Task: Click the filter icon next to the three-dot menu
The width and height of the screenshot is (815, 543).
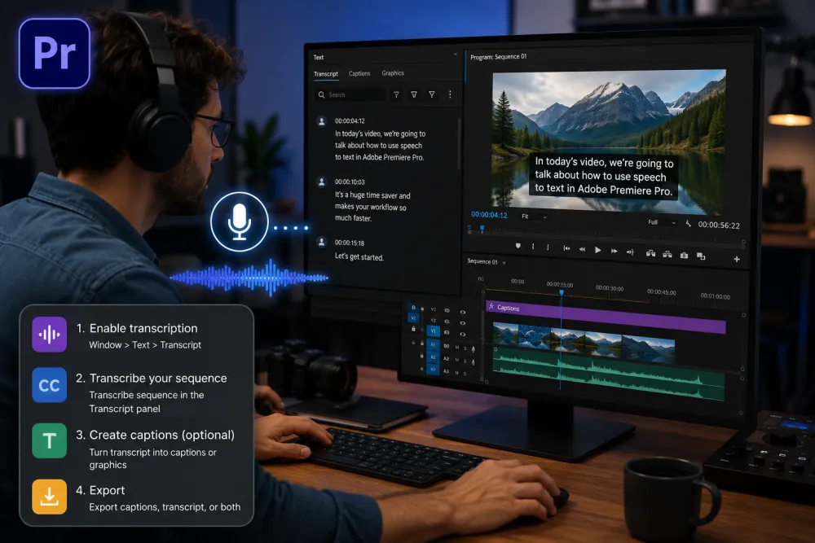Action: pos(431,94)
